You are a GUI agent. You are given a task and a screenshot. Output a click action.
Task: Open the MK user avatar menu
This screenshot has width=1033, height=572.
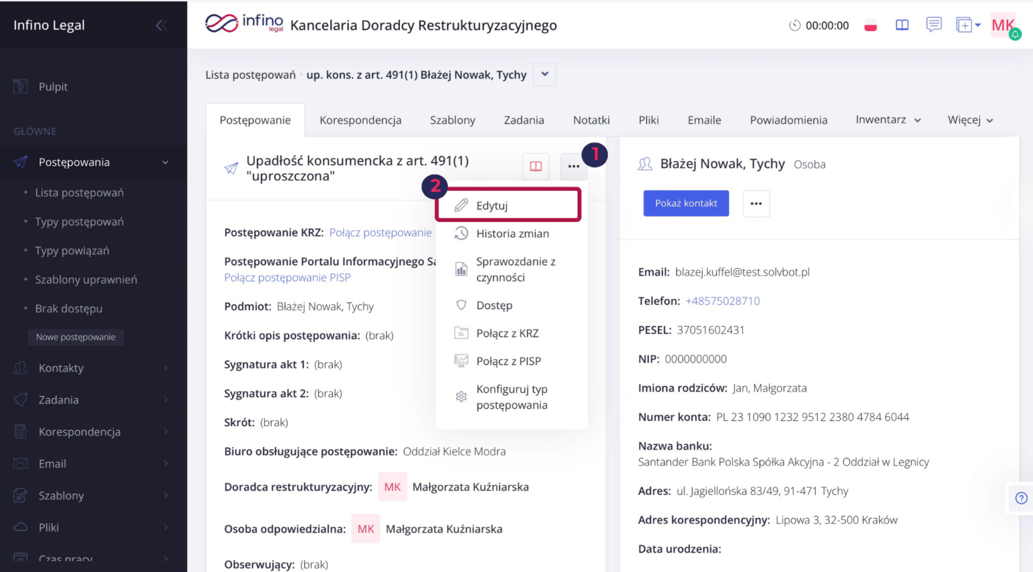point(1003,26)
